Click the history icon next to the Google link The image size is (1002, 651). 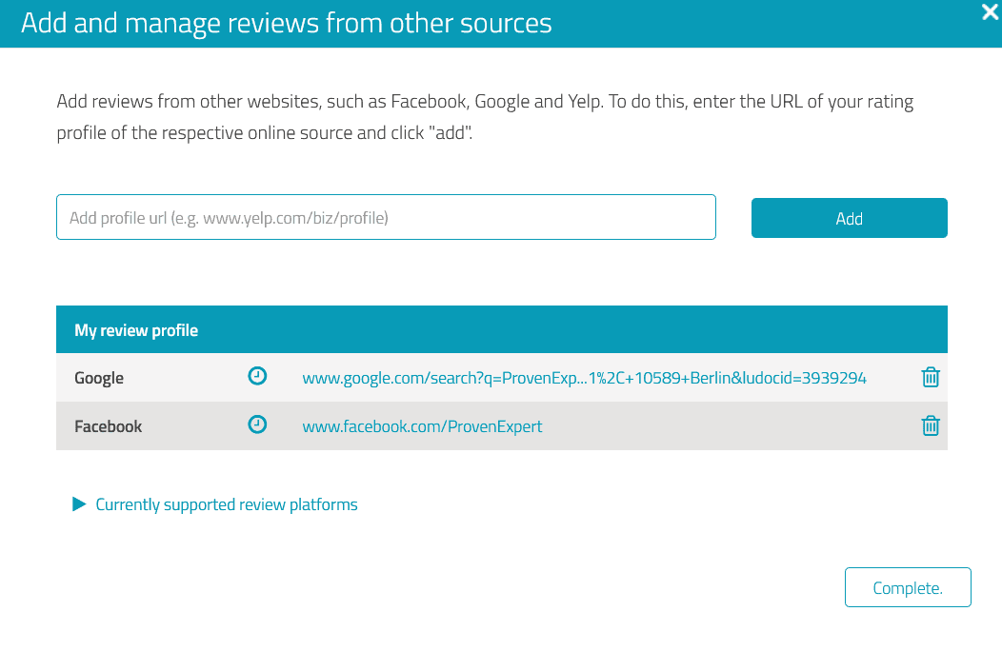point(257,376)
